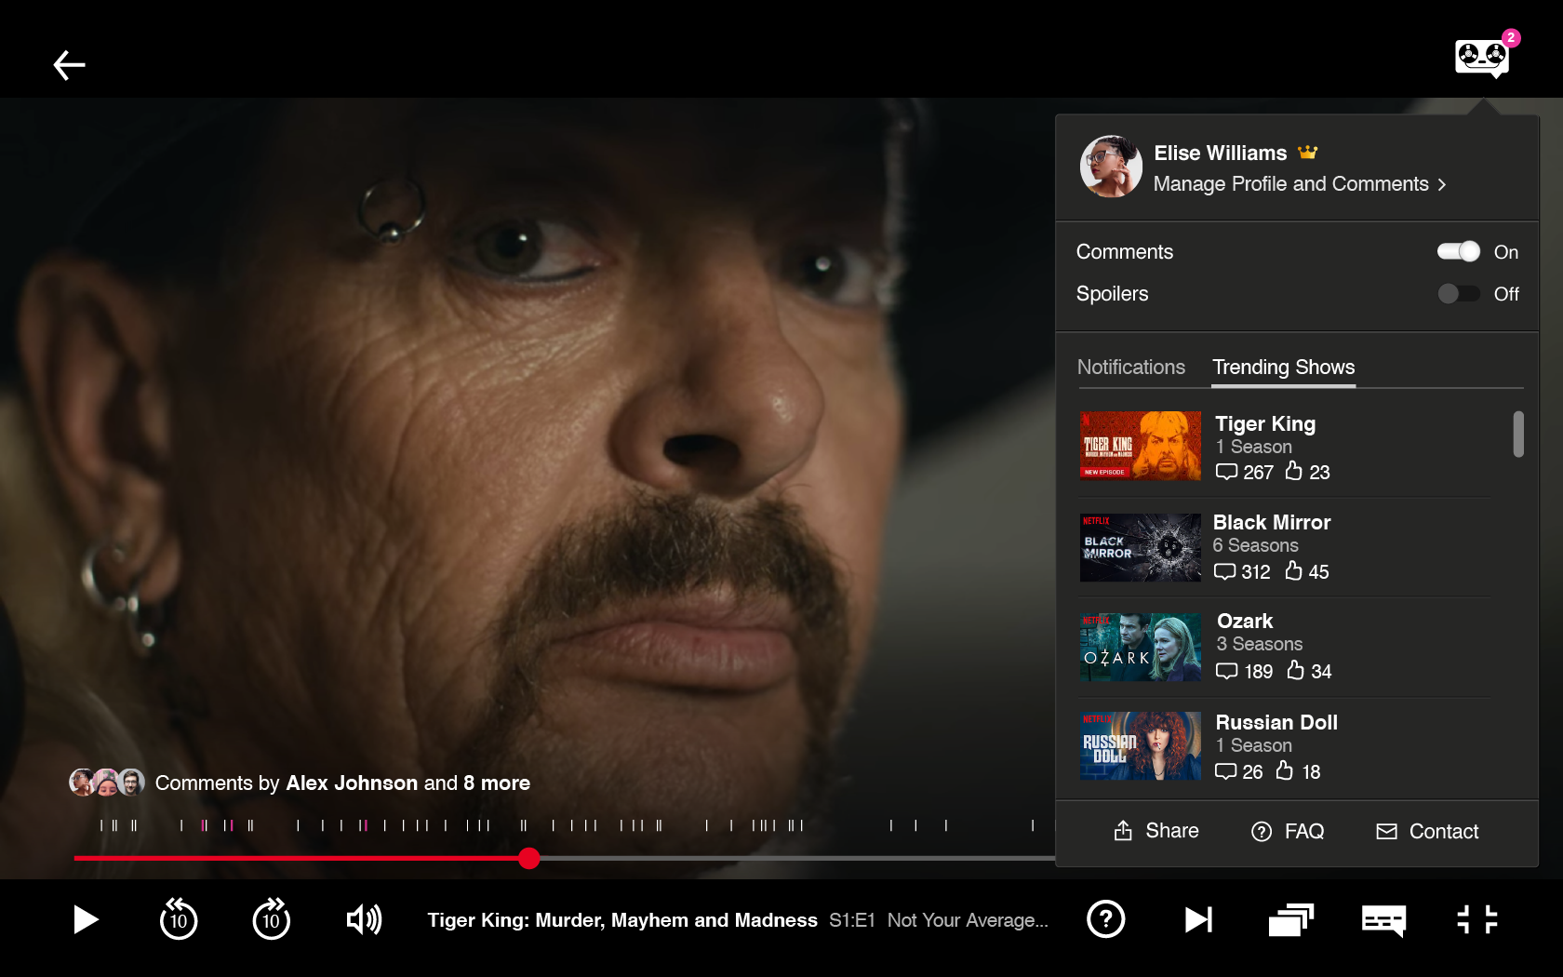Click the notification badge showing 2
The width and height of the screenshot is (1563, 977).
click(1511, 38)
